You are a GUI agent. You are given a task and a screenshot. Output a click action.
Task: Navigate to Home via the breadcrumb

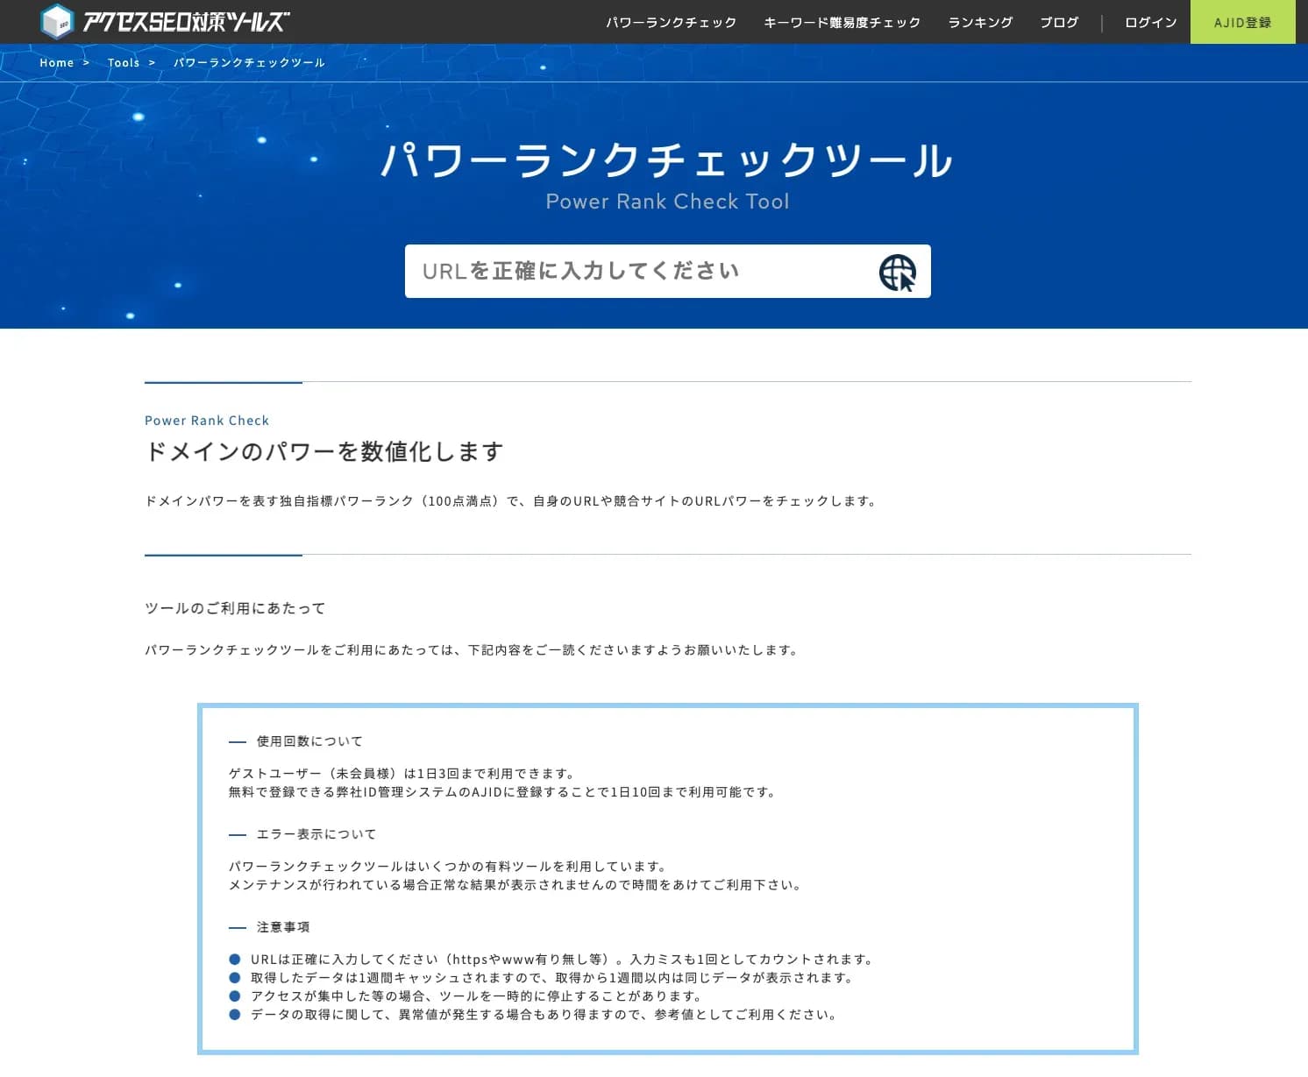point(56,62)
